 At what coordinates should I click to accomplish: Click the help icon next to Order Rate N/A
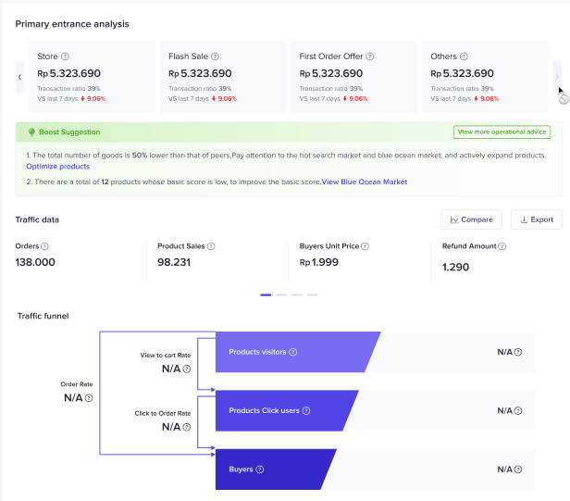tap(91, 398)
